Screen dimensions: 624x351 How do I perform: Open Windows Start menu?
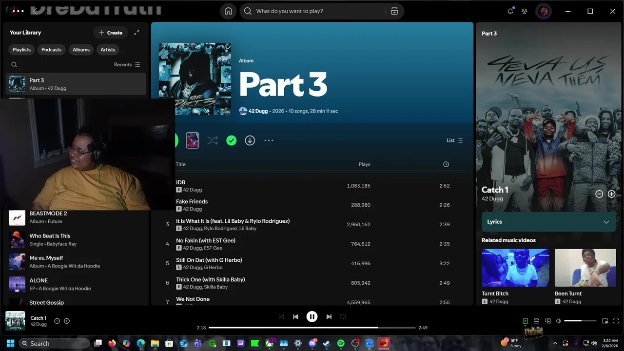(x=10, y=343)
